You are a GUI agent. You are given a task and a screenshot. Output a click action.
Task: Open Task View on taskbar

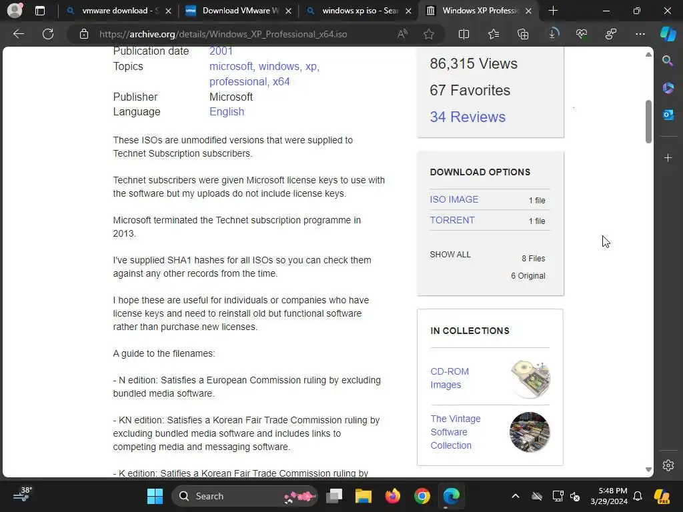(x=334, y=496)
